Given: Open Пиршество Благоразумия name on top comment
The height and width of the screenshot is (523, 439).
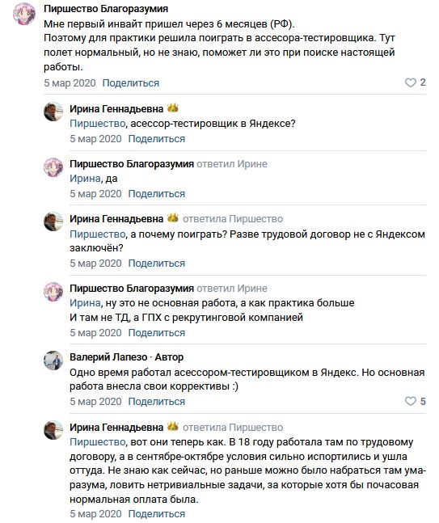Looking at the screenshot, I should [106, 9].
